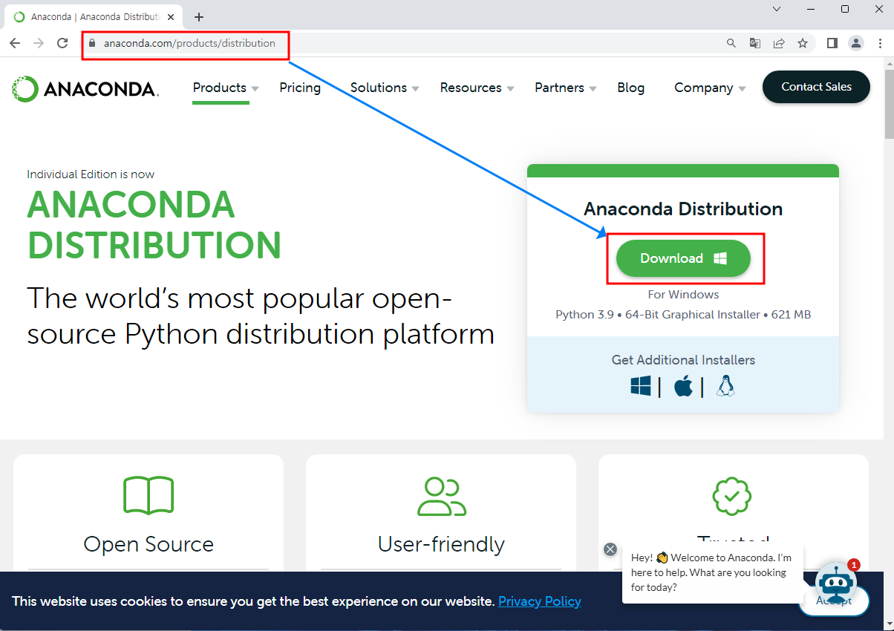This screenshot has width=894, height=631.
Task: Select the Apple macOS installer icon
Action: click(684, 386)
